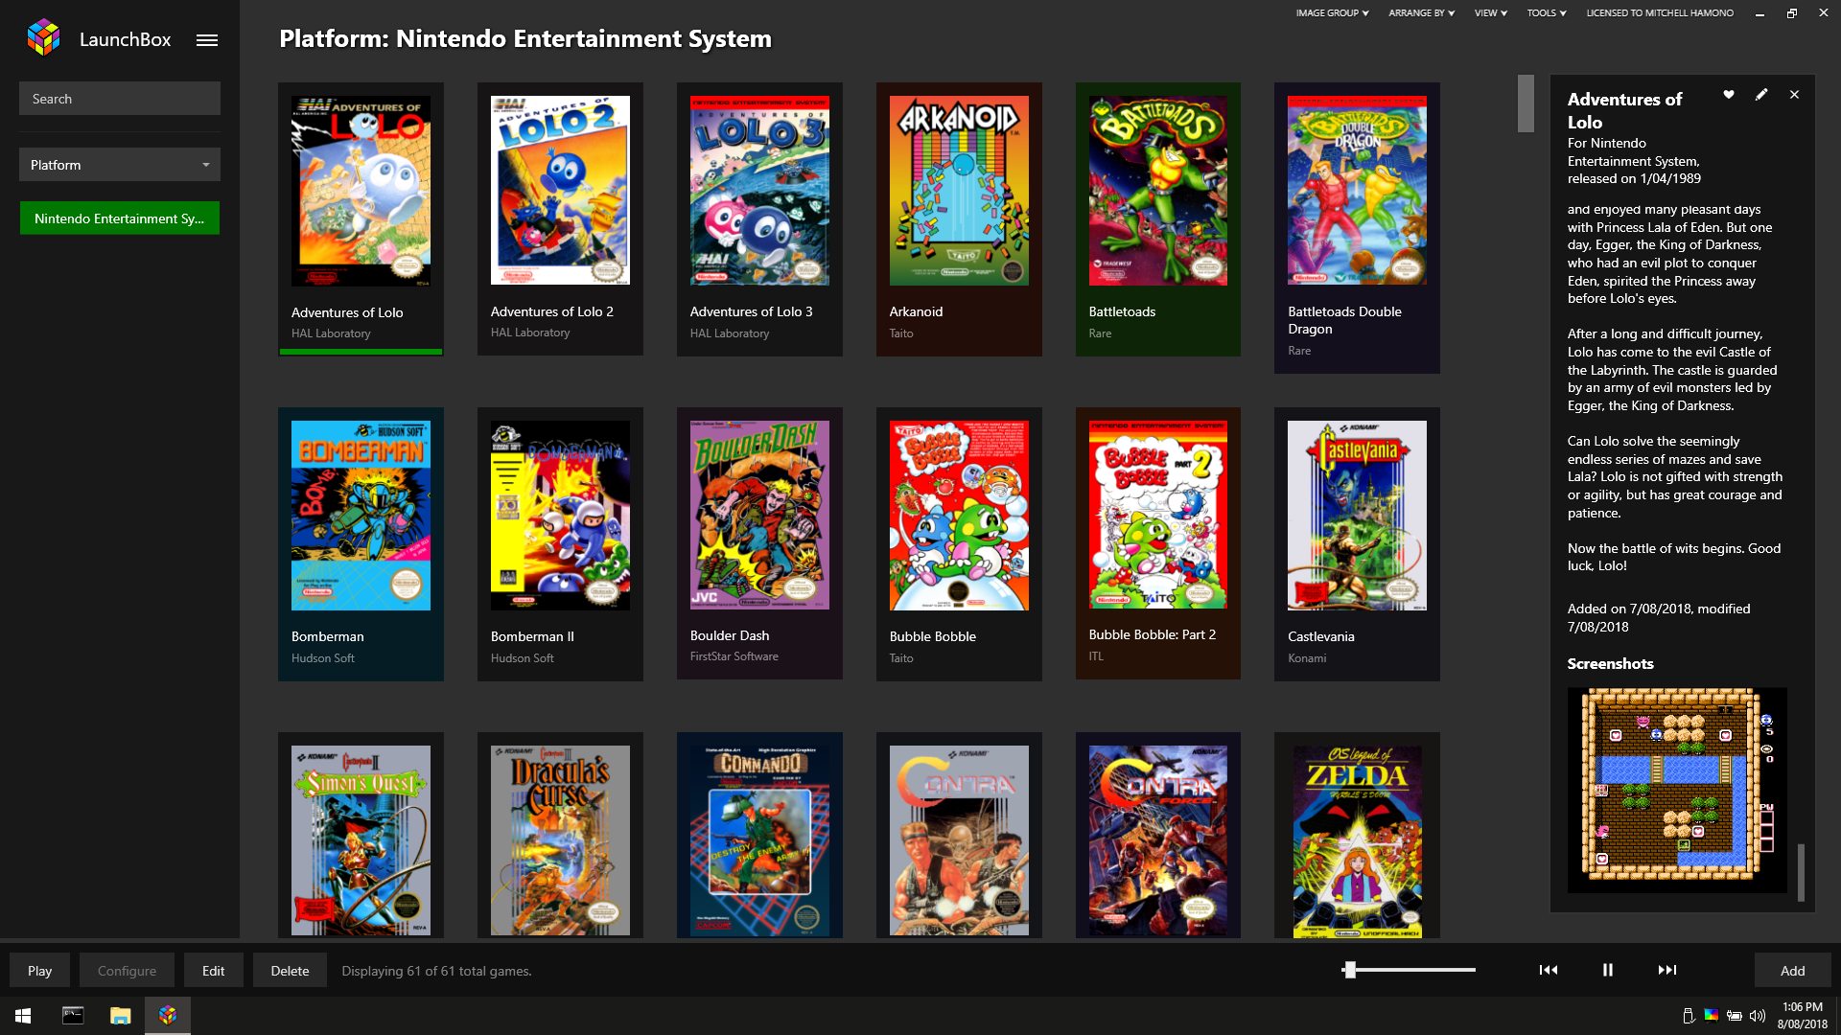Click the Delete button
The image size is (1841, 1035).
coord(290,971)
